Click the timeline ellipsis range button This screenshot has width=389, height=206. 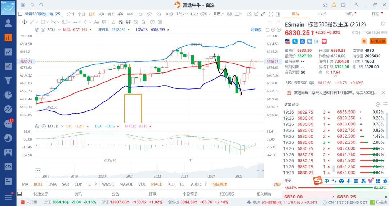pyautogui.click(x=38, y=171)
